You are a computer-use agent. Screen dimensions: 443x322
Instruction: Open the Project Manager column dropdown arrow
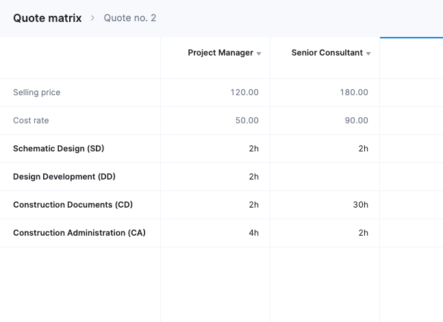click(259, 53)
